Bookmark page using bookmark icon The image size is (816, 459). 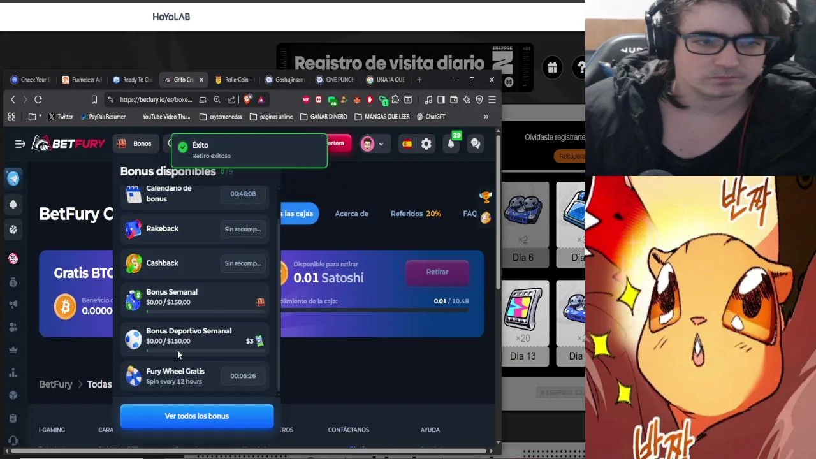[94, 99]
